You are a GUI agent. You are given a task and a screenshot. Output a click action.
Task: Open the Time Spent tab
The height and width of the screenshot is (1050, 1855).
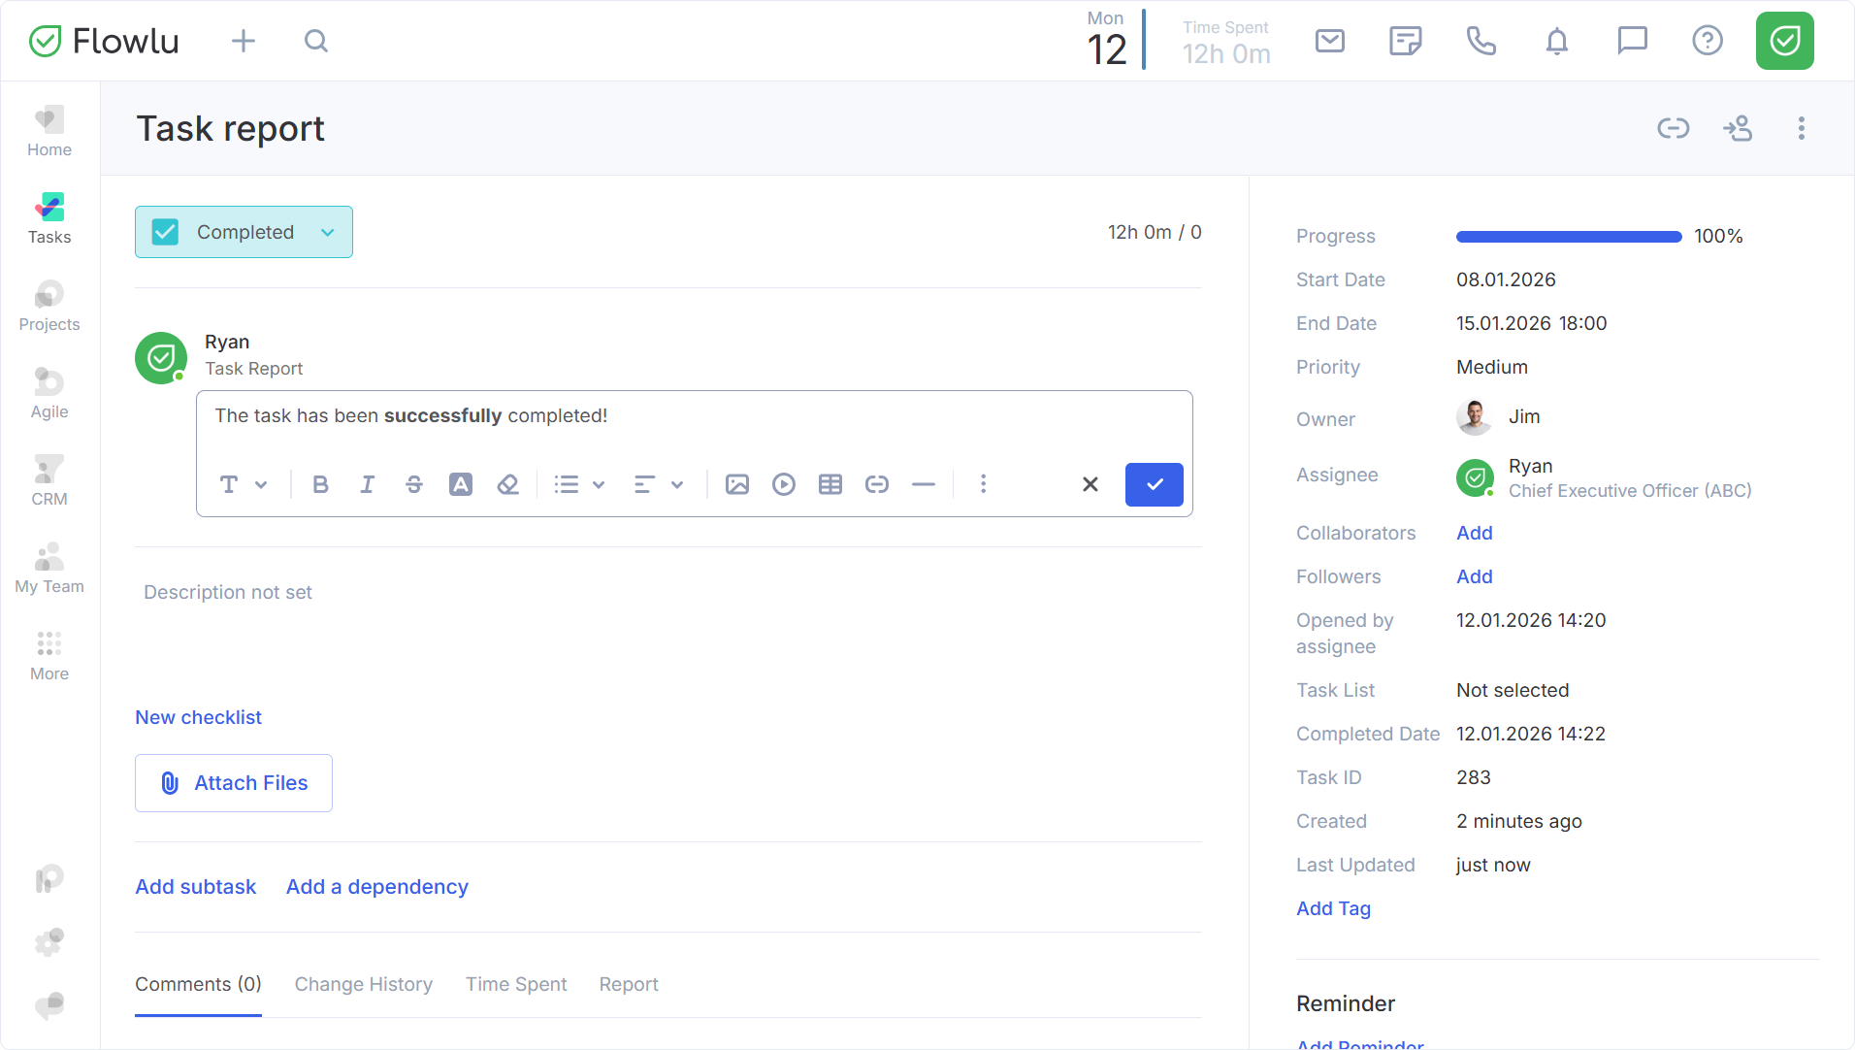[515, 984]
